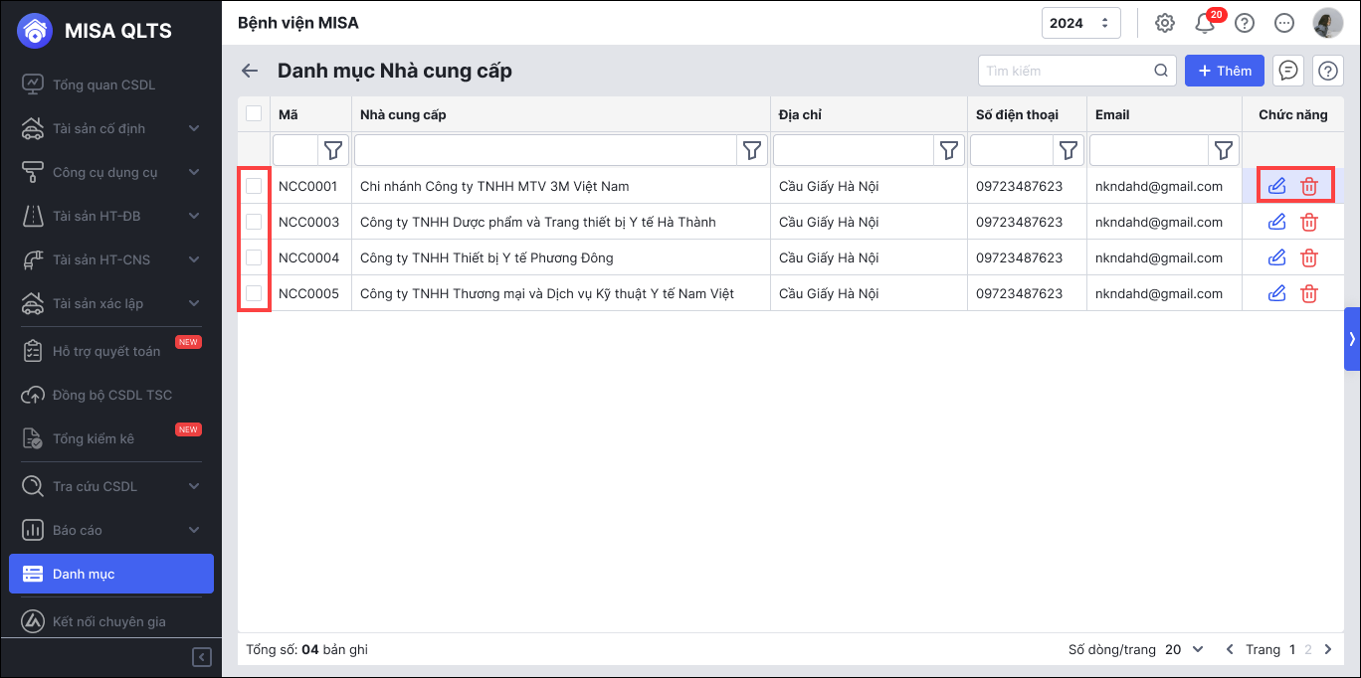
Task: Open the notifications bell
Action: [x=1205, y=23]
